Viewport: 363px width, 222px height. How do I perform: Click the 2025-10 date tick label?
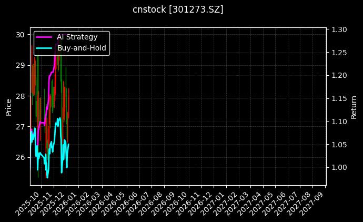click(x=26, y=203)
